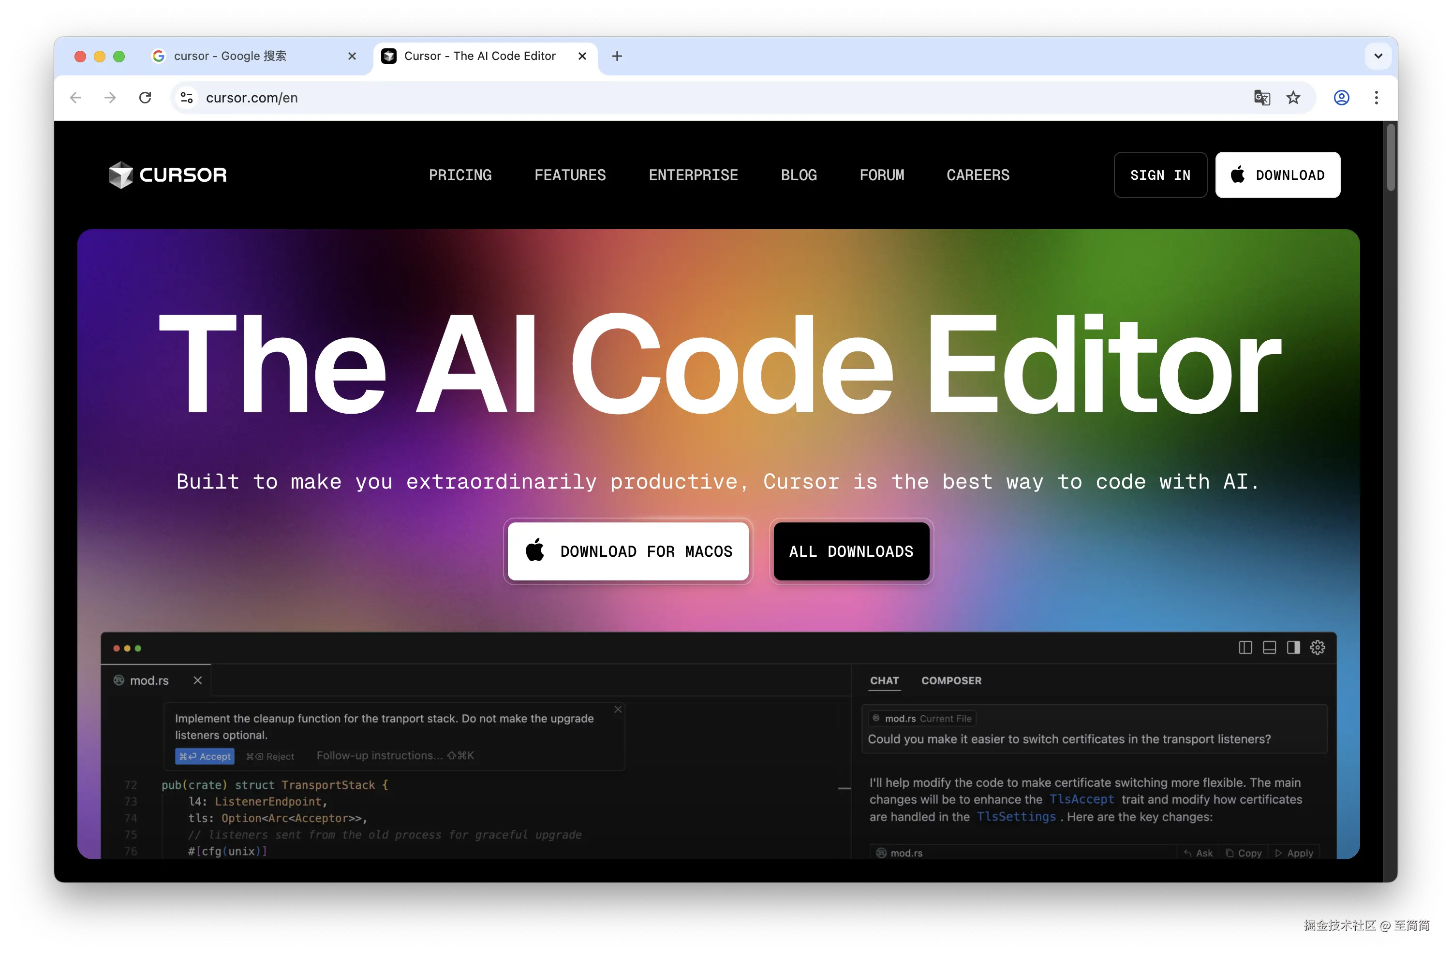Click the ALL DOWNLOADS button
Screen dimensions: 1452x954
click(851, 551)
